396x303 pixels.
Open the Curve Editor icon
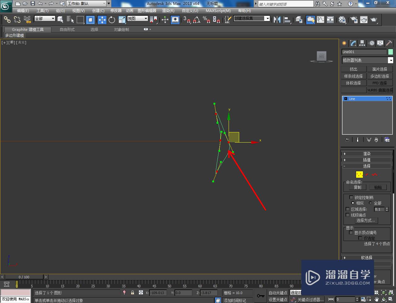pos(321,20)
